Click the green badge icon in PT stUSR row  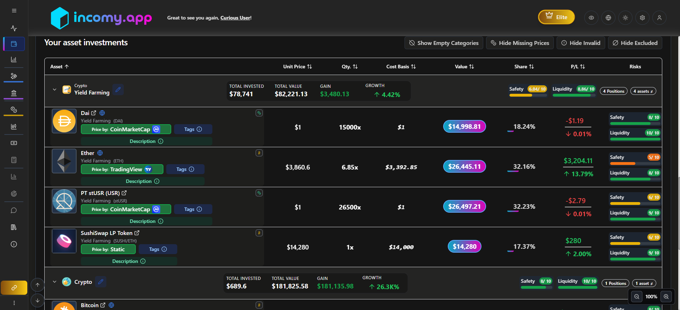pos(259,193)
